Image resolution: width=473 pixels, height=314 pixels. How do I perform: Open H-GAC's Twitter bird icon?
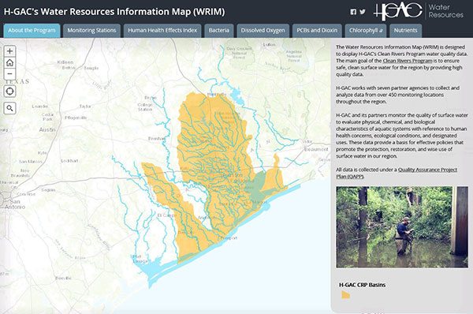pos(363,12)
